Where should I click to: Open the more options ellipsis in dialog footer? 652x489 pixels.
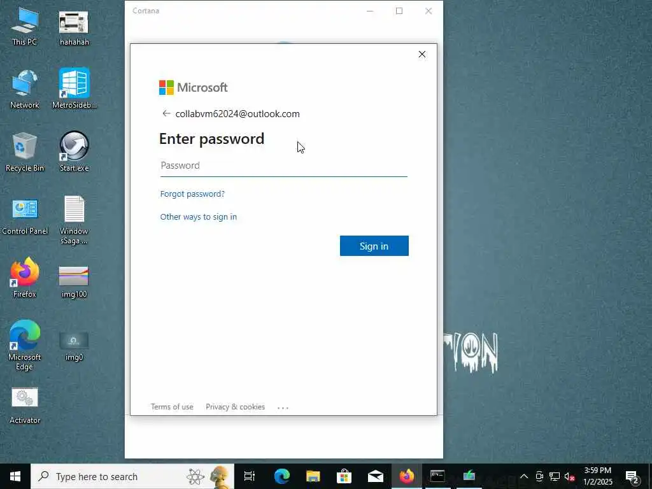coord(283,407)
